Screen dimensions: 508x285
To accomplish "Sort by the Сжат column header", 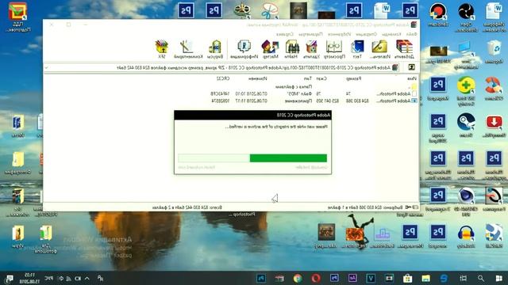I will pos(321,78).
